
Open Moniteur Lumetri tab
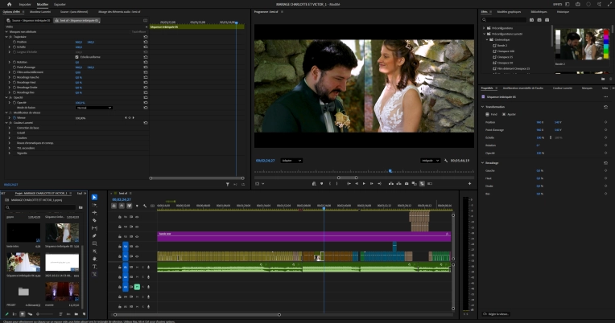coord(40,12)
